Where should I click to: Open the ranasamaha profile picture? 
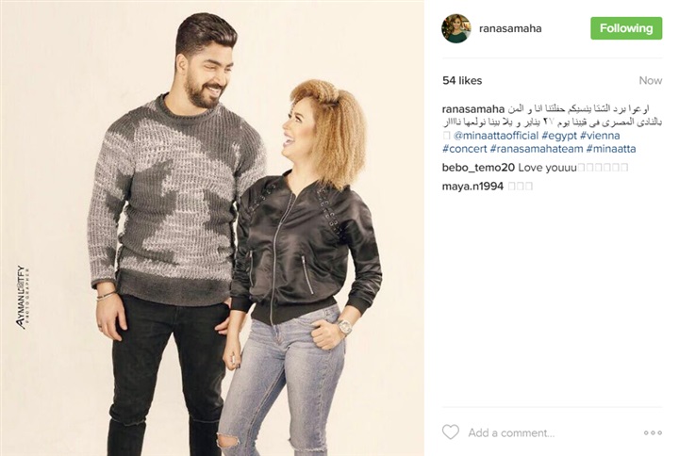(x=456, y=28)
